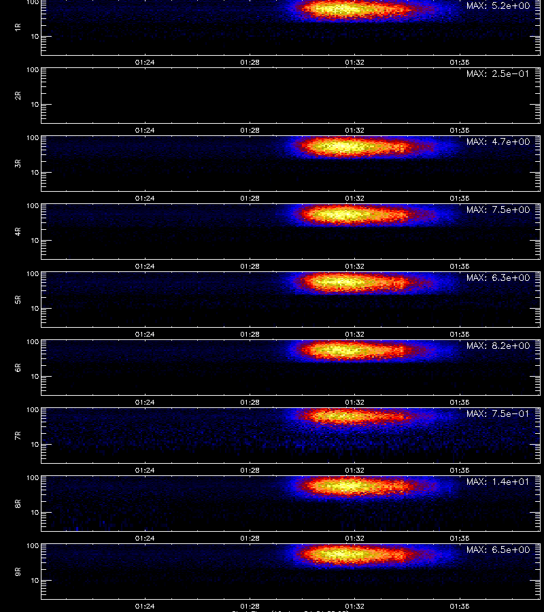The image size is (544, 612).
Task: Select the 2R axis title
Action: tap(18, 95)
